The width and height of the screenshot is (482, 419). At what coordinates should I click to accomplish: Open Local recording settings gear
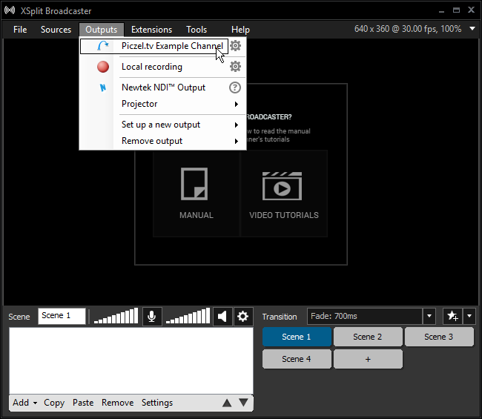(235, 67)
